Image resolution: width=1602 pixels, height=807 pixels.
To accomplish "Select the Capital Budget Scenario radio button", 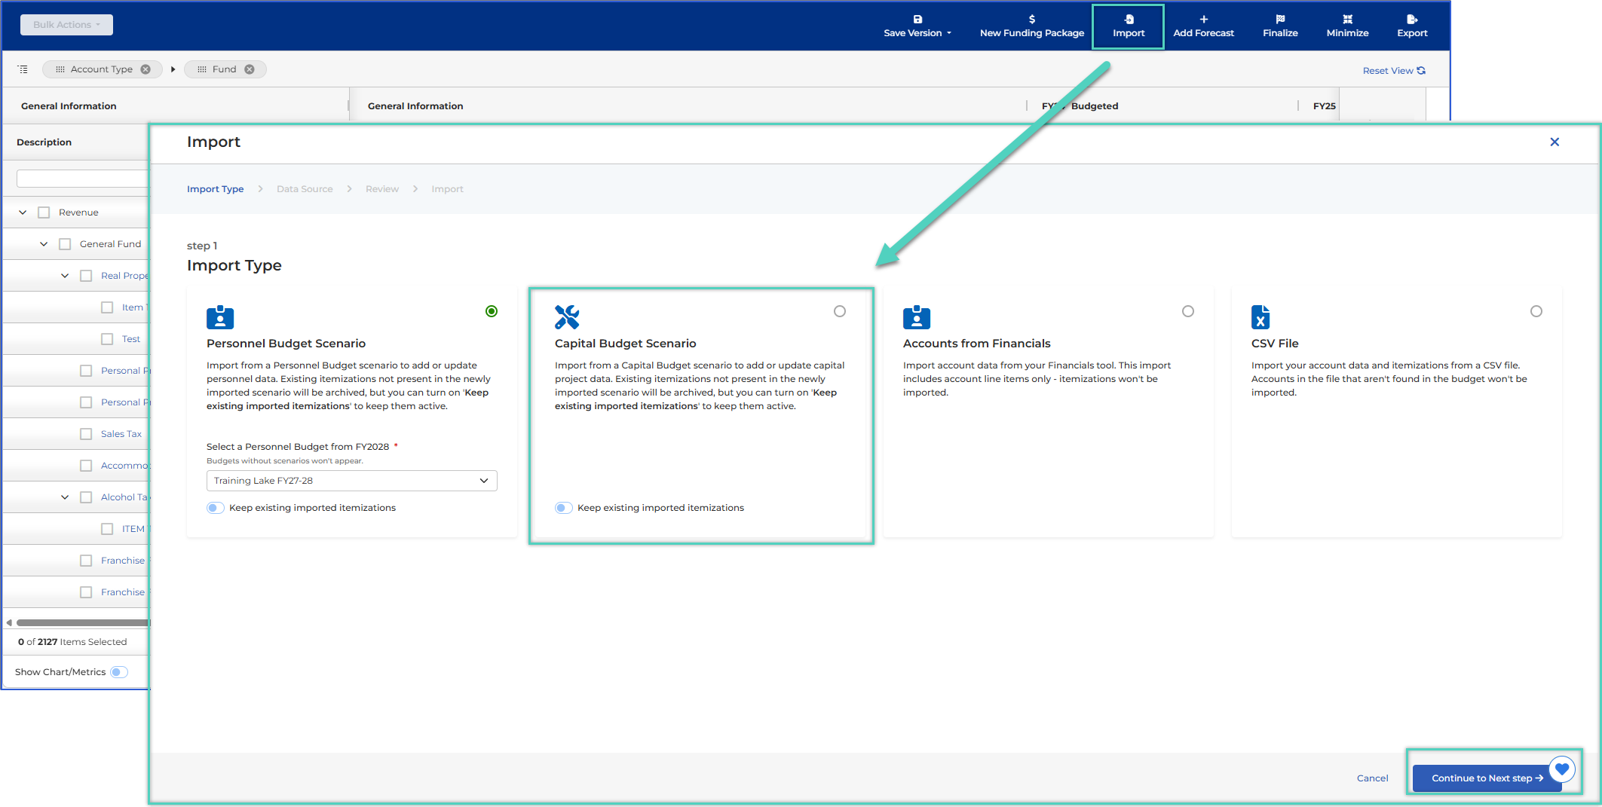I will (840, 311).
